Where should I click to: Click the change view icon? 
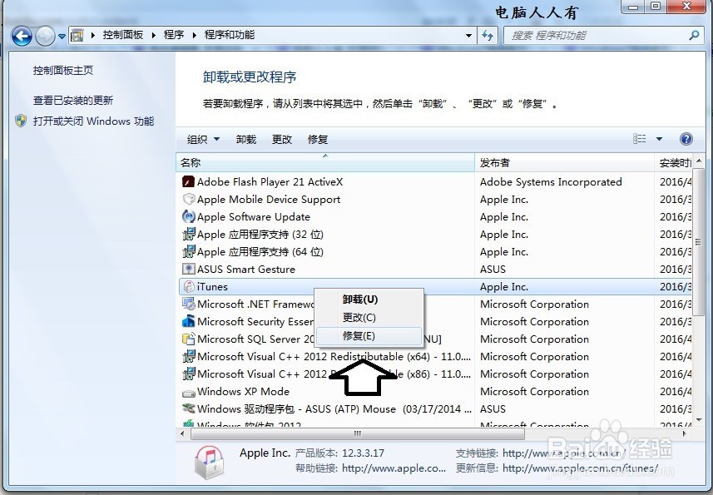[639, 139]
